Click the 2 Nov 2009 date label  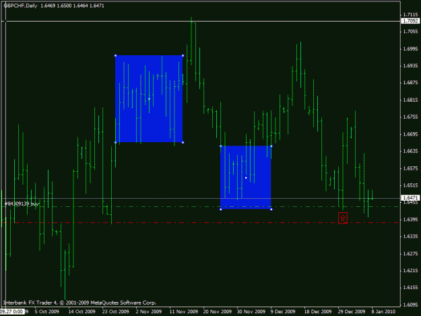click(148, 311)
